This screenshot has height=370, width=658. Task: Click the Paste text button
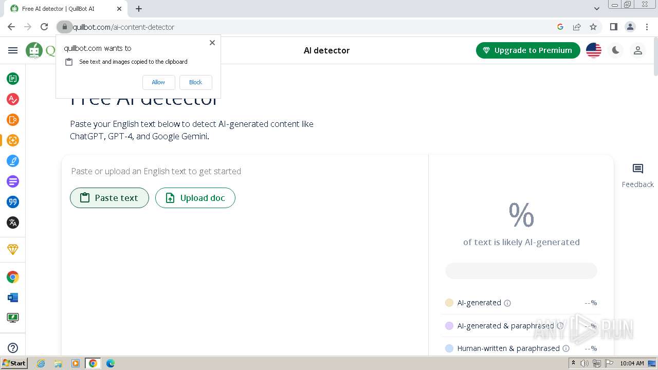109,198
